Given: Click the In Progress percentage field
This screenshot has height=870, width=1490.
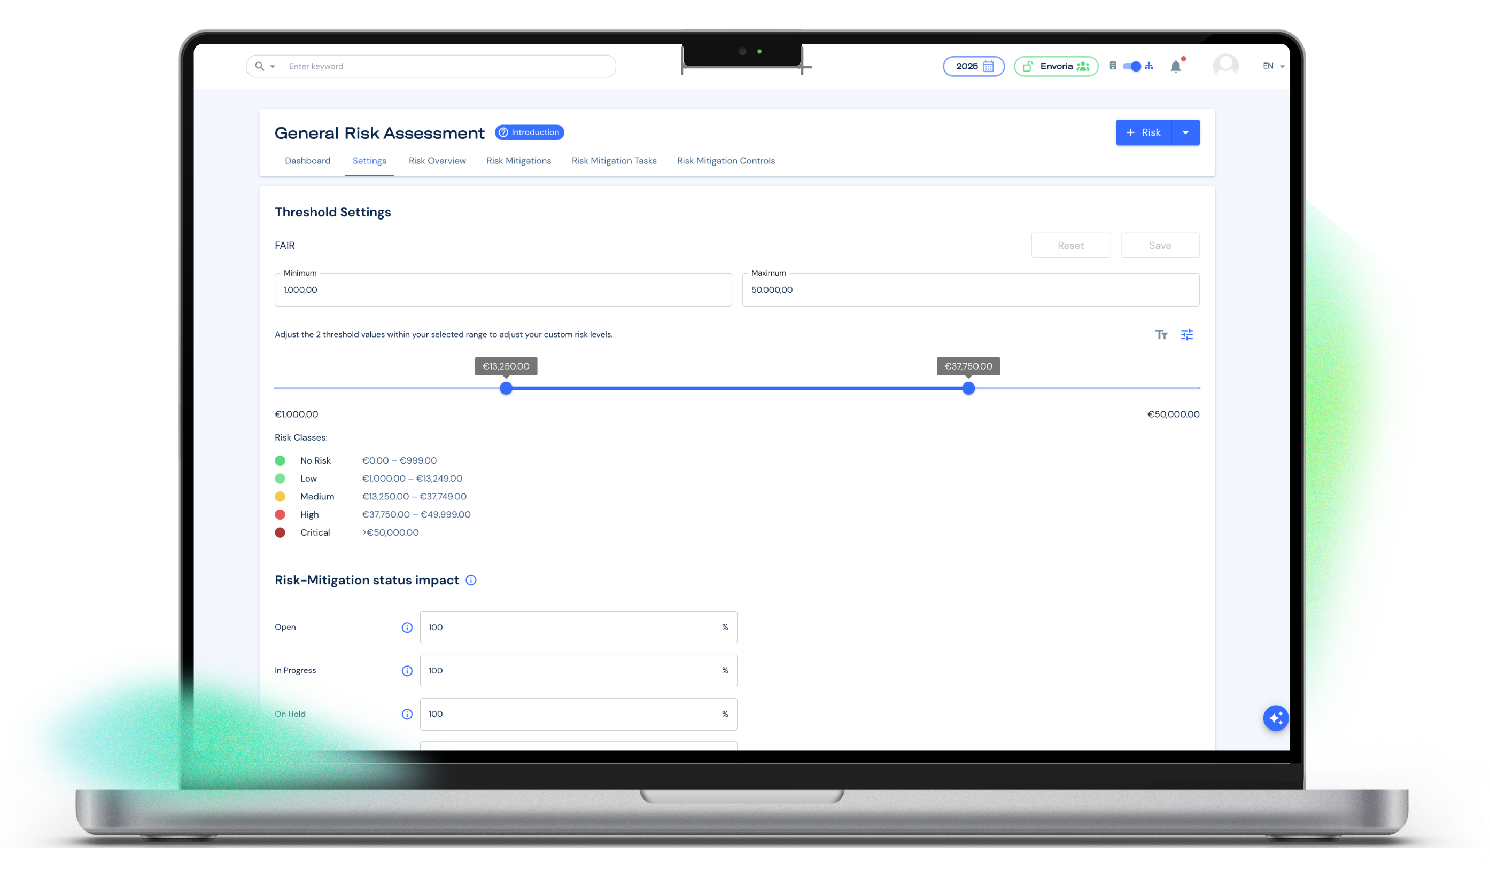Looking at the screenshot, I should click(578, 670).
